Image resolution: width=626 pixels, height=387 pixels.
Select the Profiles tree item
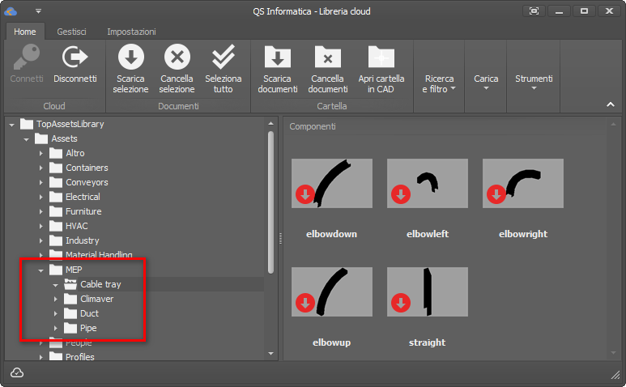(x=80, y=357)
